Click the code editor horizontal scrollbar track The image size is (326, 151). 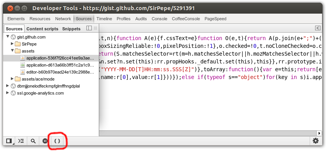pyautogui.click(x=207, y=133)
